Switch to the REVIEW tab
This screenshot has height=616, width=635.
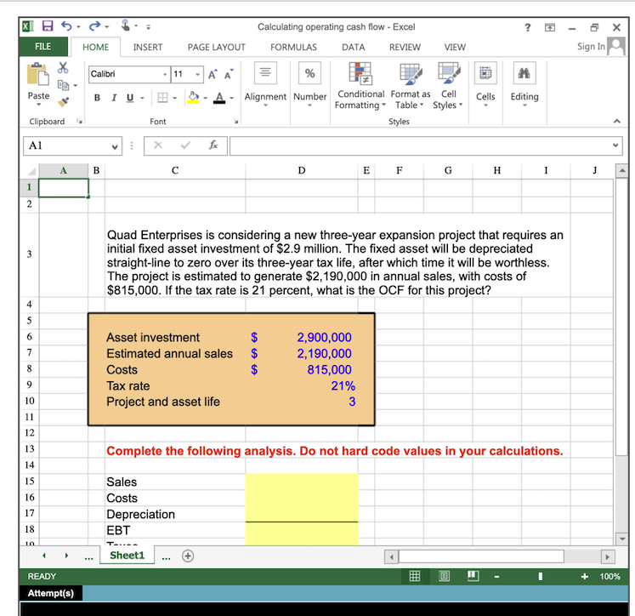click(x=405, y=48)
